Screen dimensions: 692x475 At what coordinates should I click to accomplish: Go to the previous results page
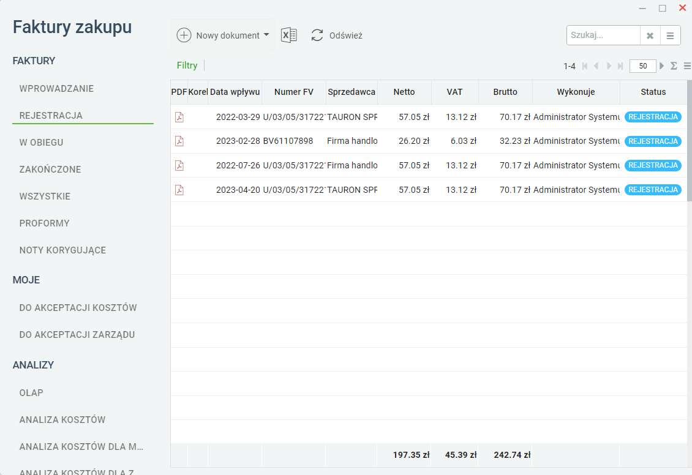point(596,65)
